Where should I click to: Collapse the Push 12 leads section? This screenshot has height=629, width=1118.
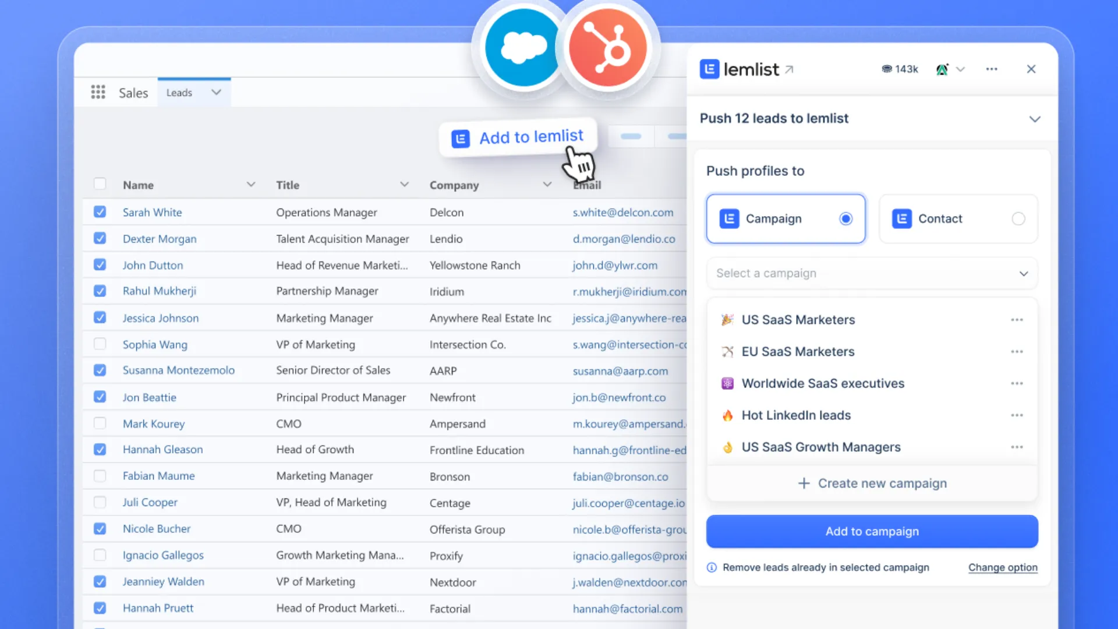pyautogui.click(x=1035, y=119)
